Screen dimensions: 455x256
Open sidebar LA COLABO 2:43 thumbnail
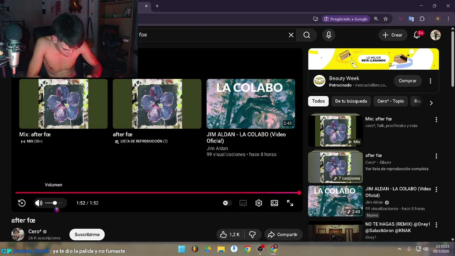coord(335,201)
